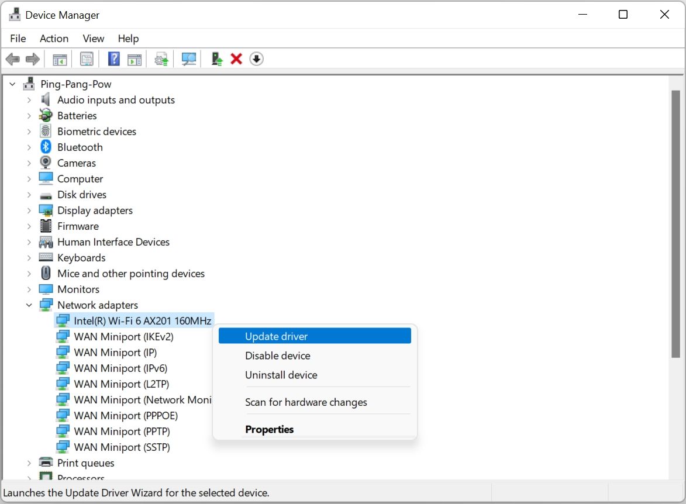Viewport: 686px width, 504px height.
Task: Click the Properties toolbar icon
Action: tap(87, 58)
